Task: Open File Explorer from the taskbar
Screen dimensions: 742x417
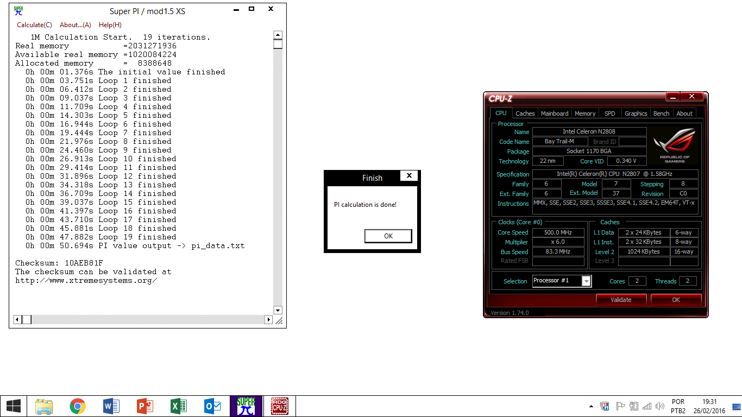Action: (44, 406)
